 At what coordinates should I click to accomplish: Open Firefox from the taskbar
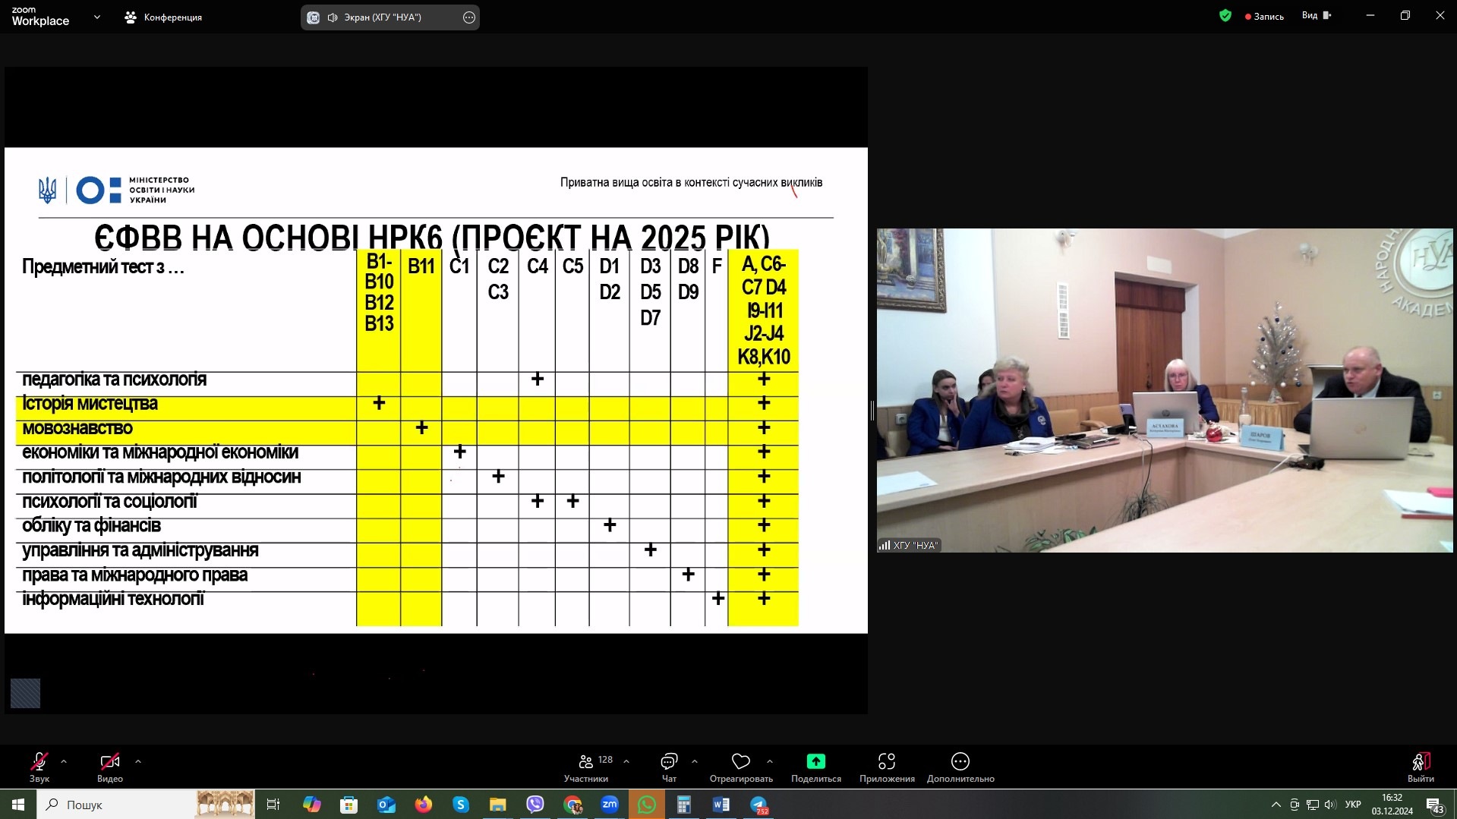(x=424, y=805)
